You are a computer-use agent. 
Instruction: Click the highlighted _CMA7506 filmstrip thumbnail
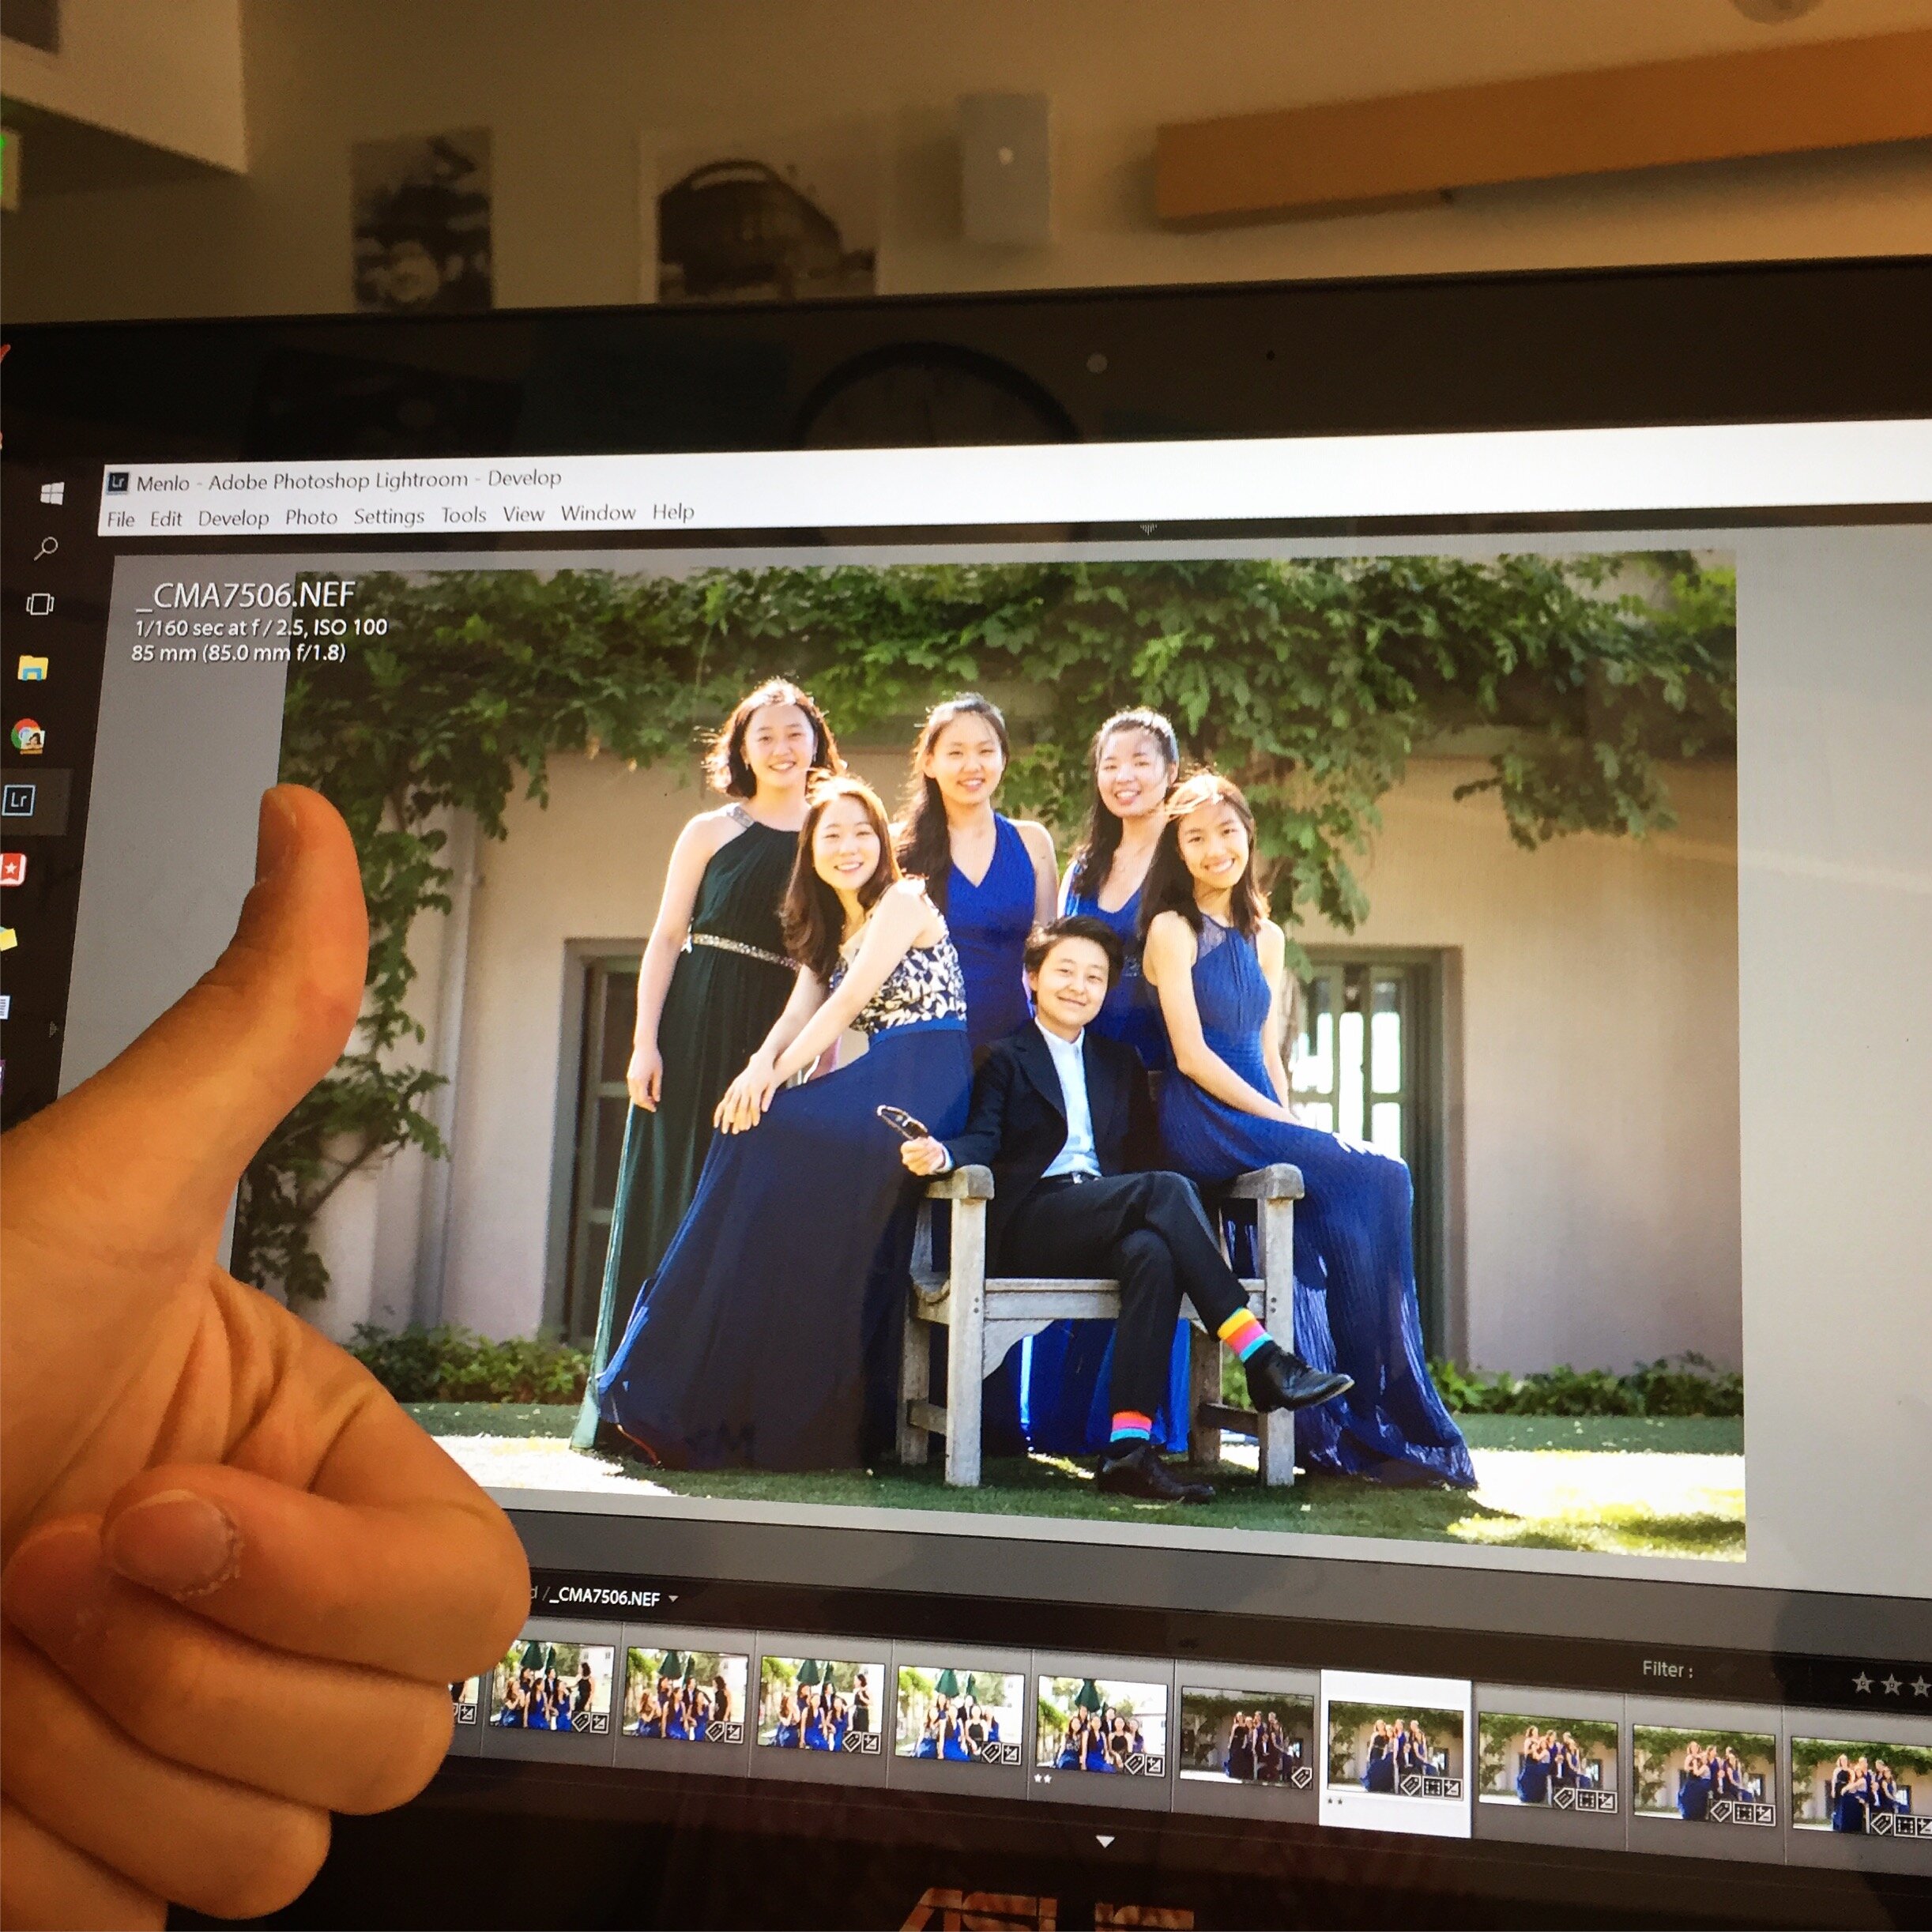[x=1396, y=1752]
